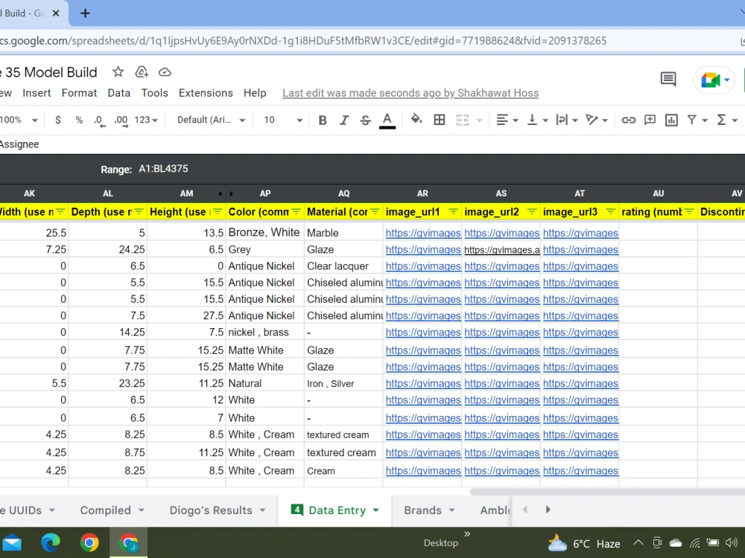Toggle filter on image_url1 column
The height and width of the screenshot is (558, 745).
click(453, 211)
